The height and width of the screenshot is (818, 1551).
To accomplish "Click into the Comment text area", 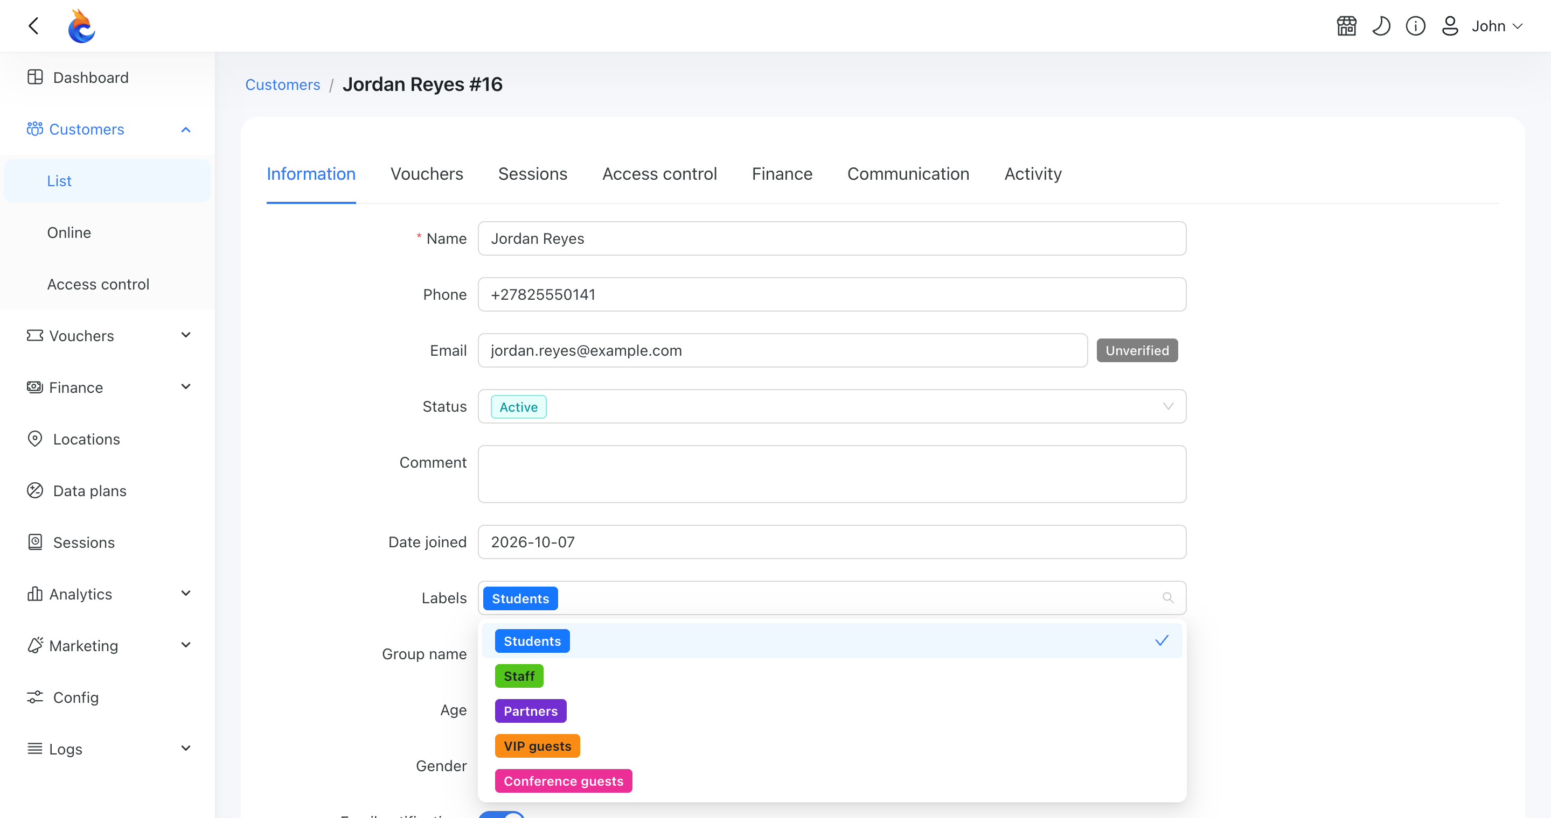I will point(831,474).
